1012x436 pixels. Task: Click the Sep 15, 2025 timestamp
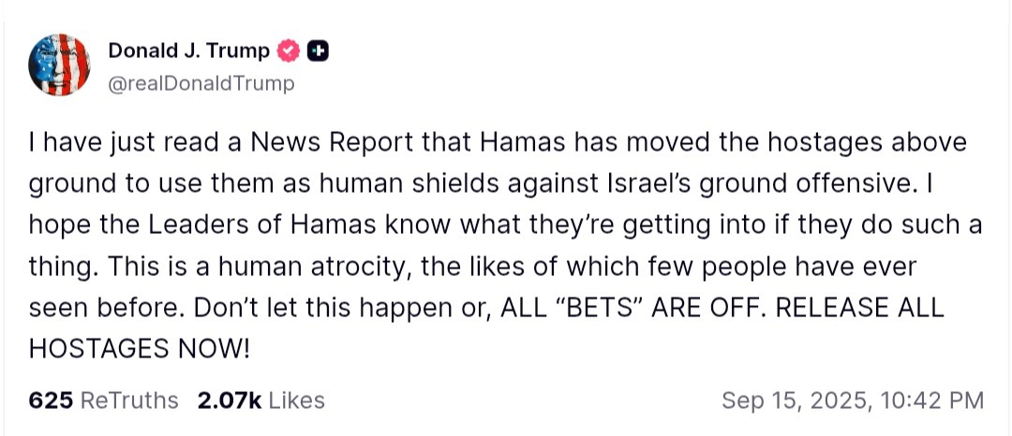point(852,400)
